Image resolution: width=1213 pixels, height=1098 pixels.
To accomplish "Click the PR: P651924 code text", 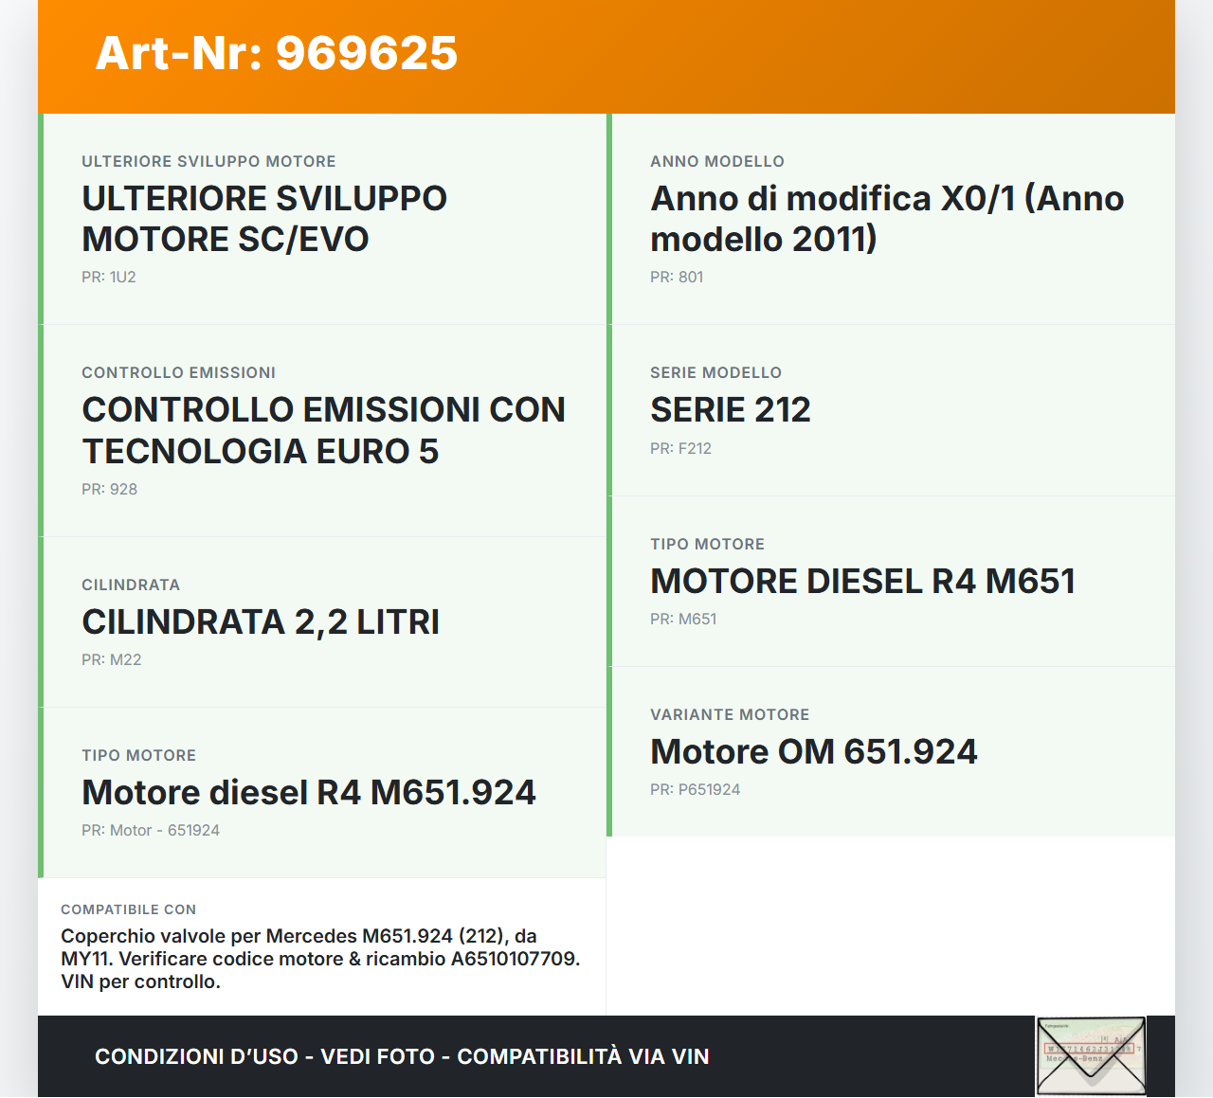I will (x=695, y=790).
